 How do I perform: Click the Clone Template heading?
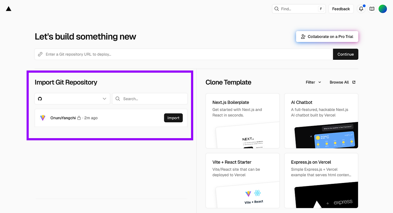(x=228, y=82)
